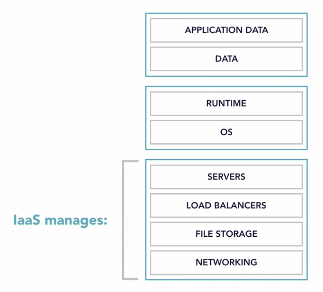
Task: Select the NETWORKING box
Action: coord(226,262)
